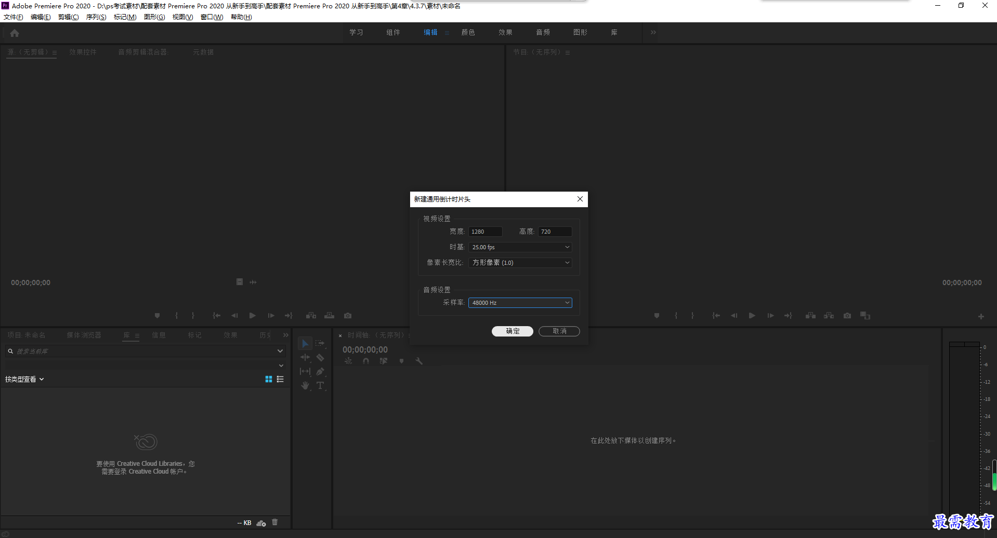
Task: Select the Ripple Edit tool
Action: [x=305, y=357]
